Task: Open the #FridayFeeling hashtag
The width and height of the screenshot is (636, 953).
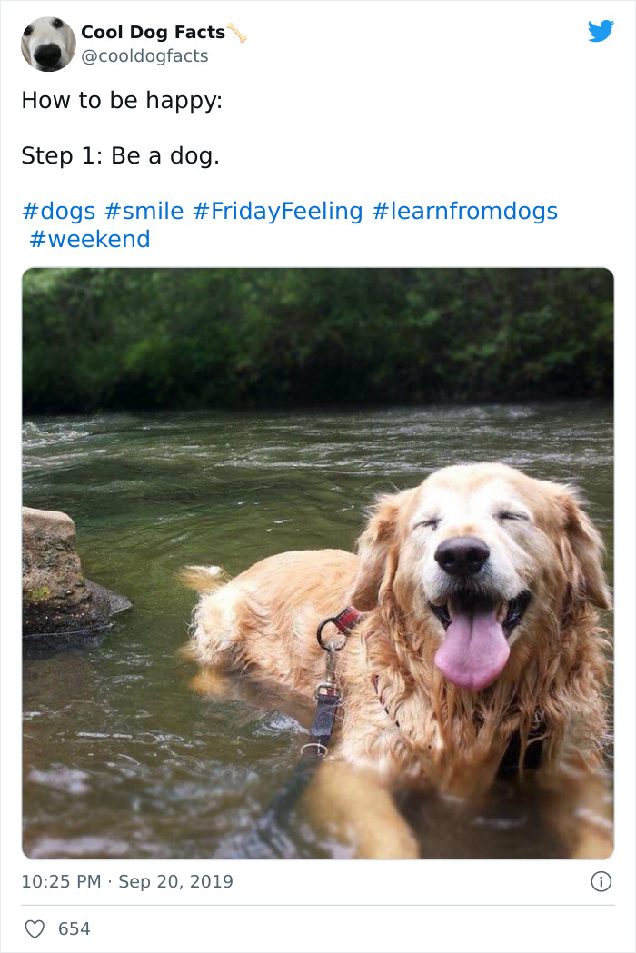Action: [277, 211]
